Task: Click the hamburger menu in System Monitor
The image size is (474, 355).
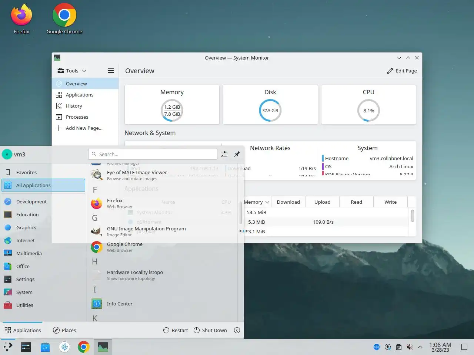Action: click(x=110, y=71)
